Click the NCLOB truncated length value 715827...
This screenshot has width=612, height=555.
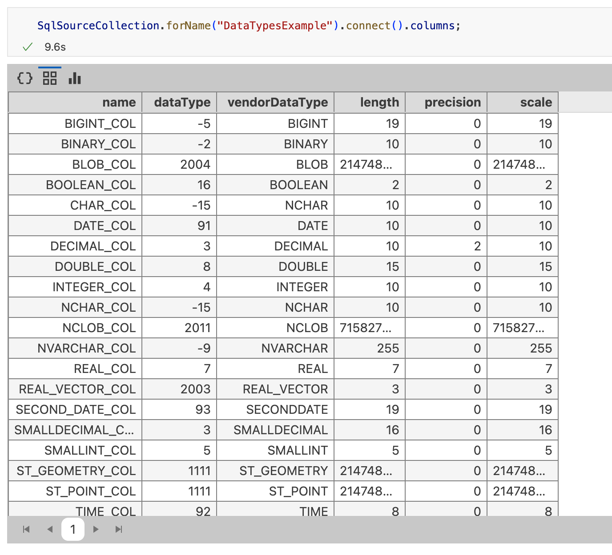coord(366,328)
